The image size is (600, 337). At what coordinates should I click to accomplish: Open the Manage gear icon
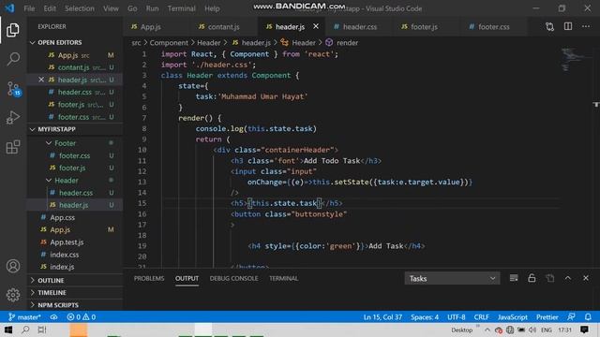(13, 295)
